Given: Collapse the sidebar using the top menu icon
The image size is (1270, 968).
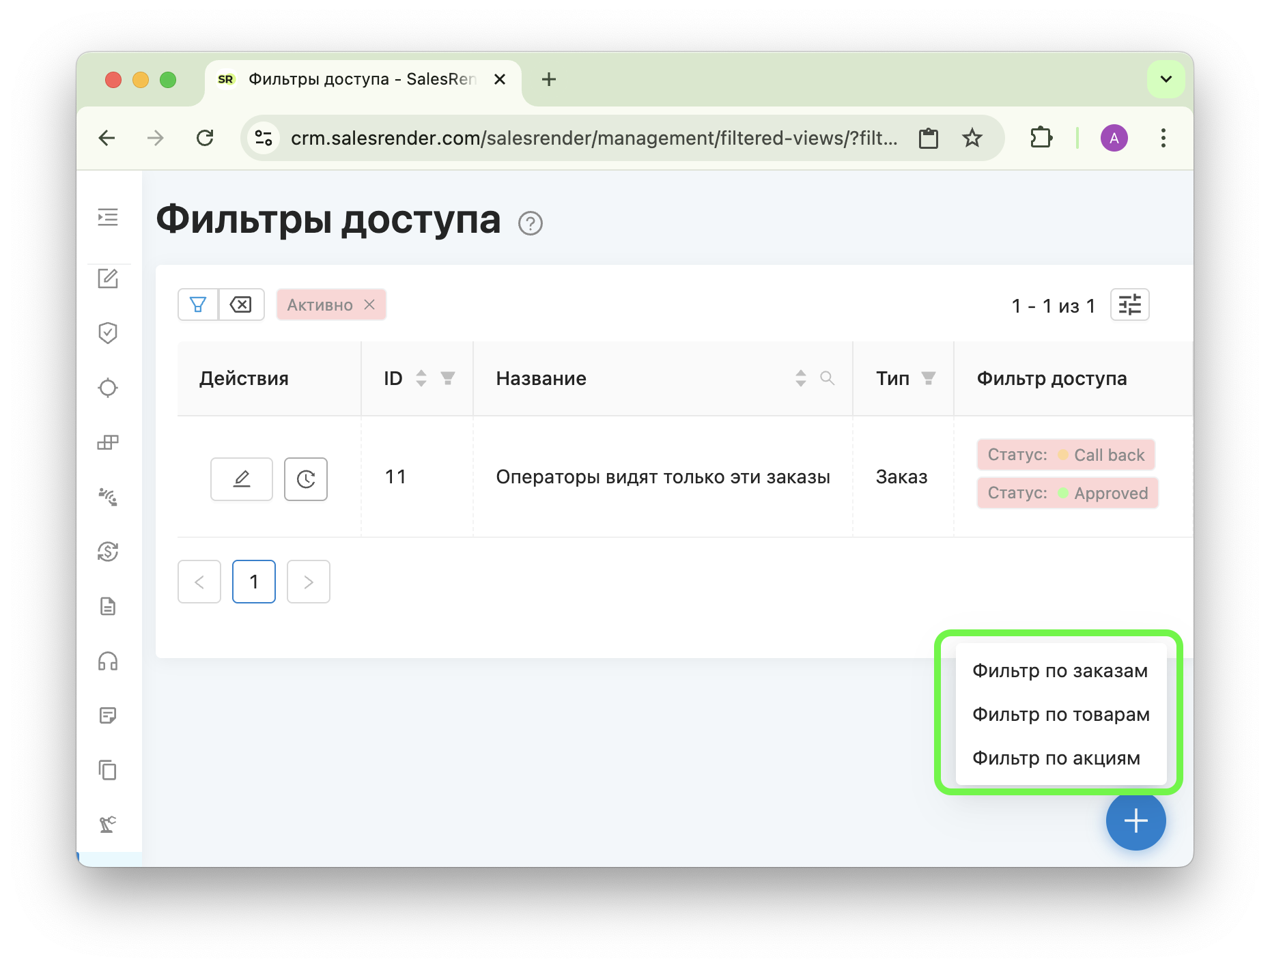Looking at the screenshot, I should 108,217.
